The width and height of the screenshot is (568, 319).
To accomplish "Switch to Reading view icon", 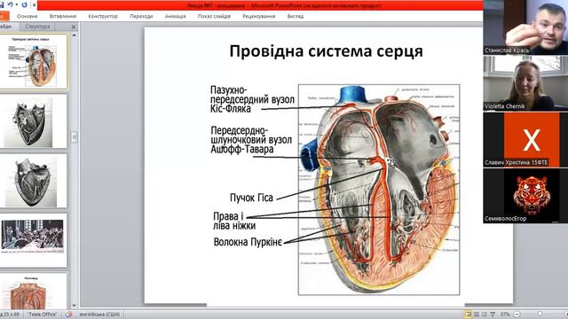I will (485, 315).
